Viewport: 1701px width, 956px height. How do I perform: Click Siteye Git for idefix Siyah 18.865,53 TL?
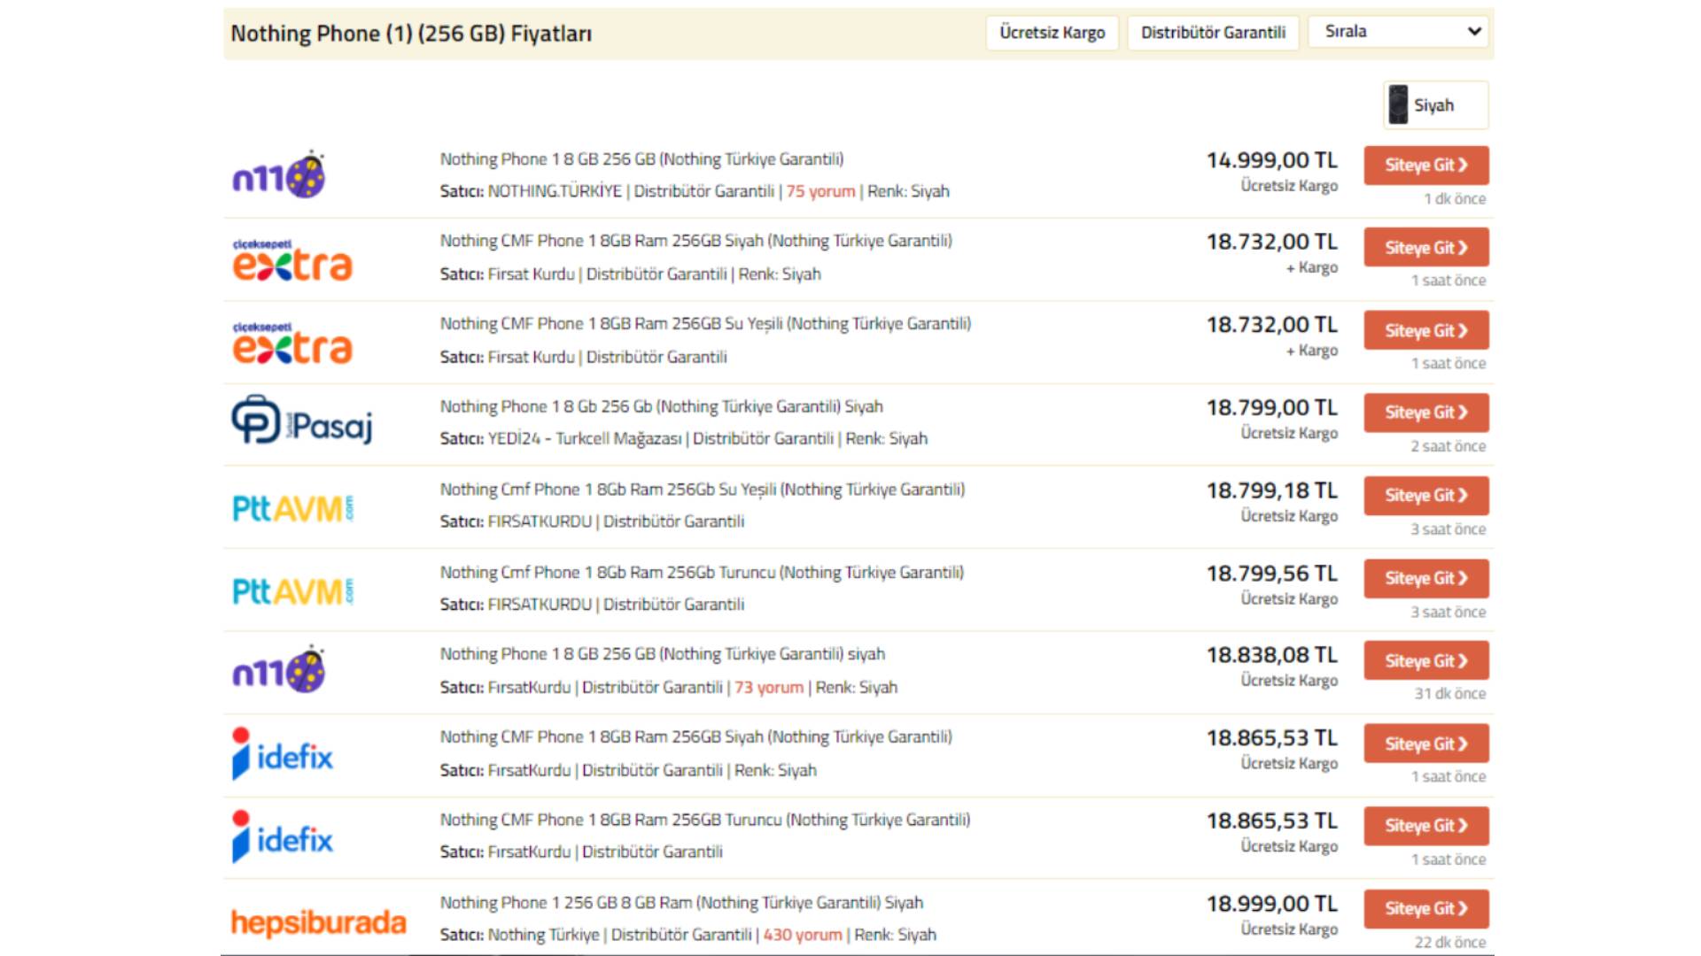(x=1426, y=744)
